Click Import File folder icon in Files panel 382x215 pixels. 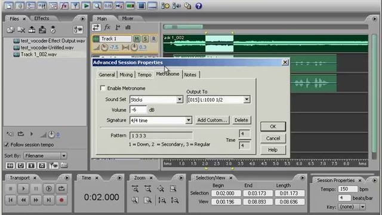coord(11,30)
